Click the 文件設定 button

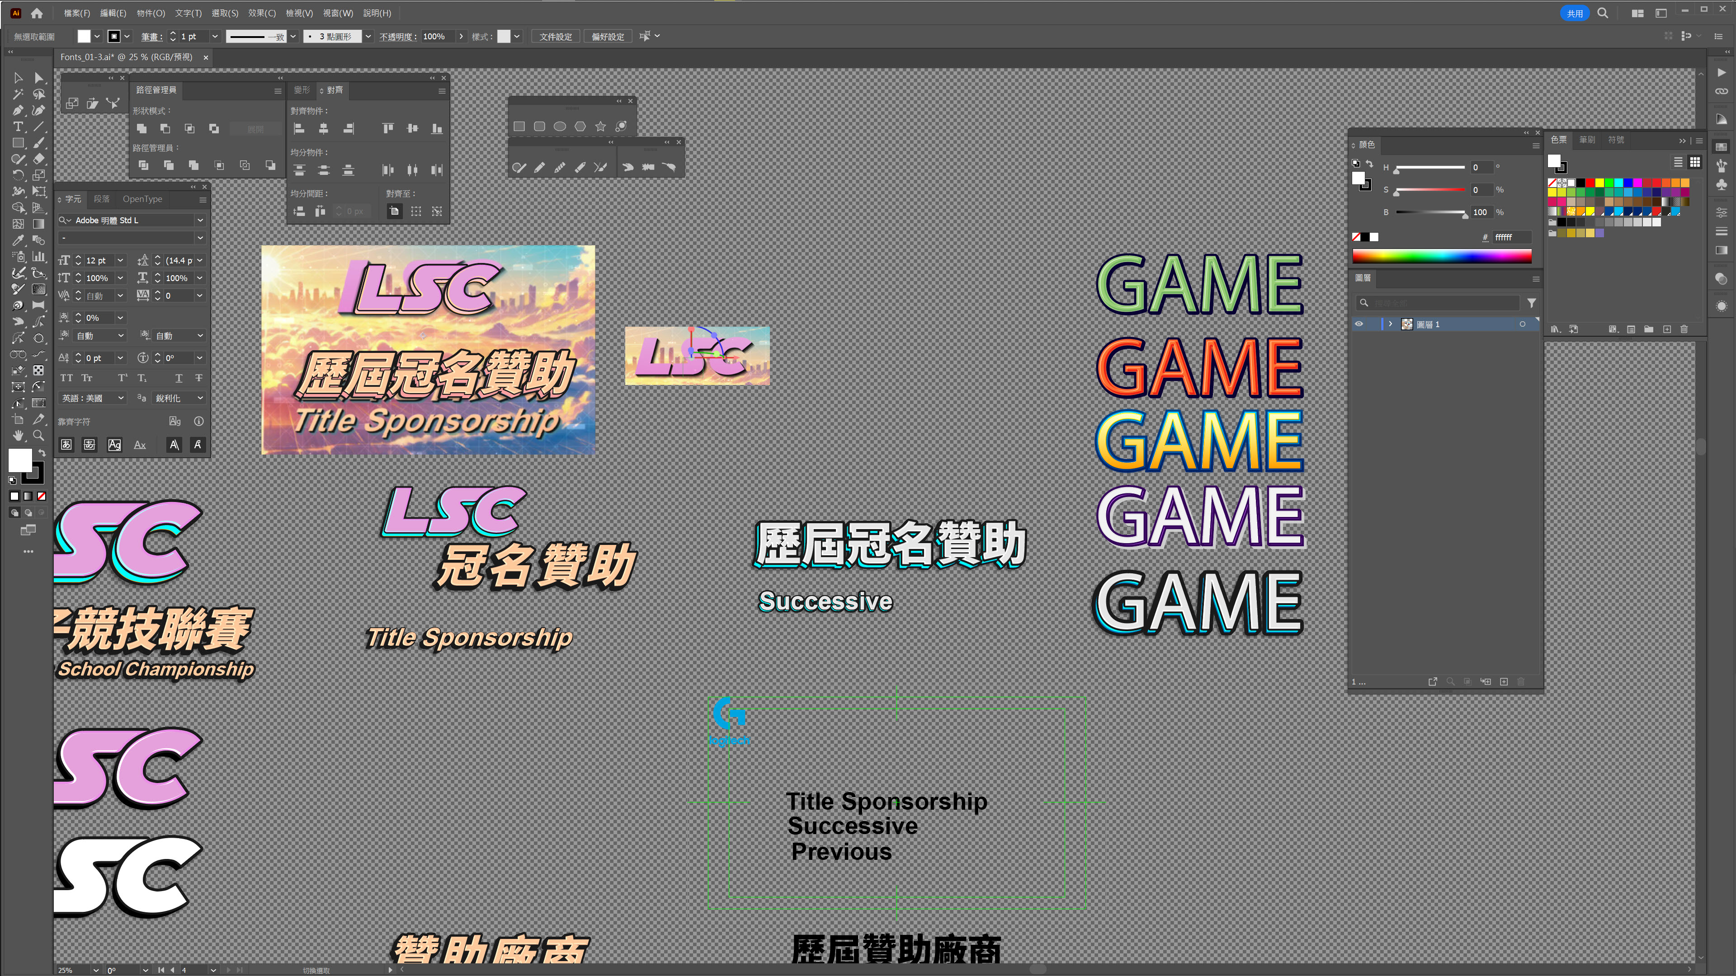[x=555, y=36]
